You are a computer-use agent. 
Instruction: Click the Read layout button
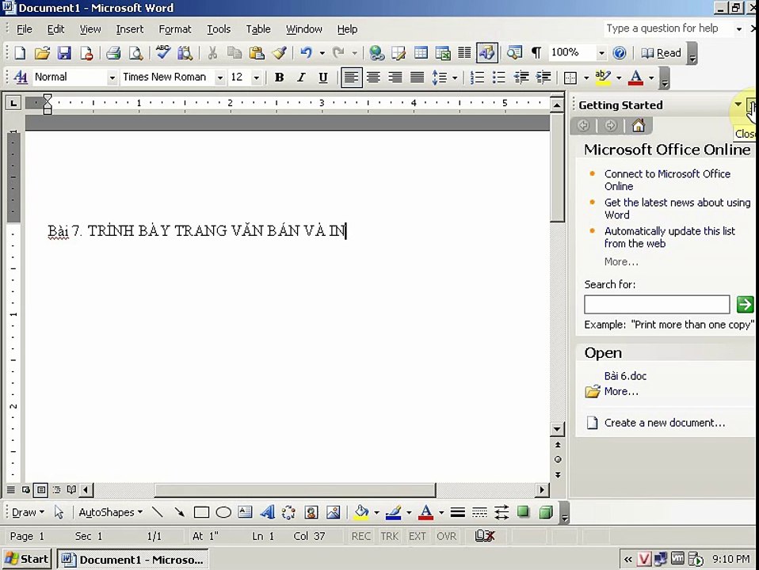[661, 53]
